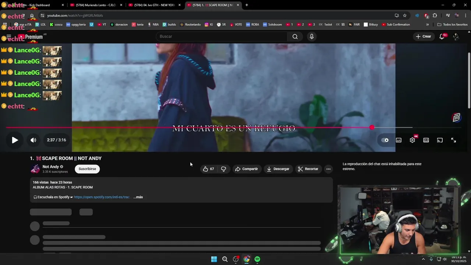The height and width of the screenshot is (265, 471).
Task: Go to YouTube Premium home logo
Action: coord(30,37)
